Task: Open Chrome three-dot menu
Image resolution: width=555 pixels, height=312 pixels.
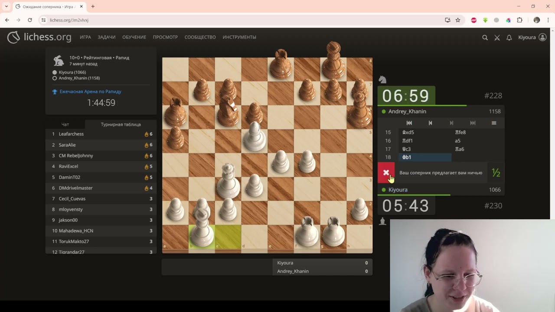Action: click(x=548, y=20)
